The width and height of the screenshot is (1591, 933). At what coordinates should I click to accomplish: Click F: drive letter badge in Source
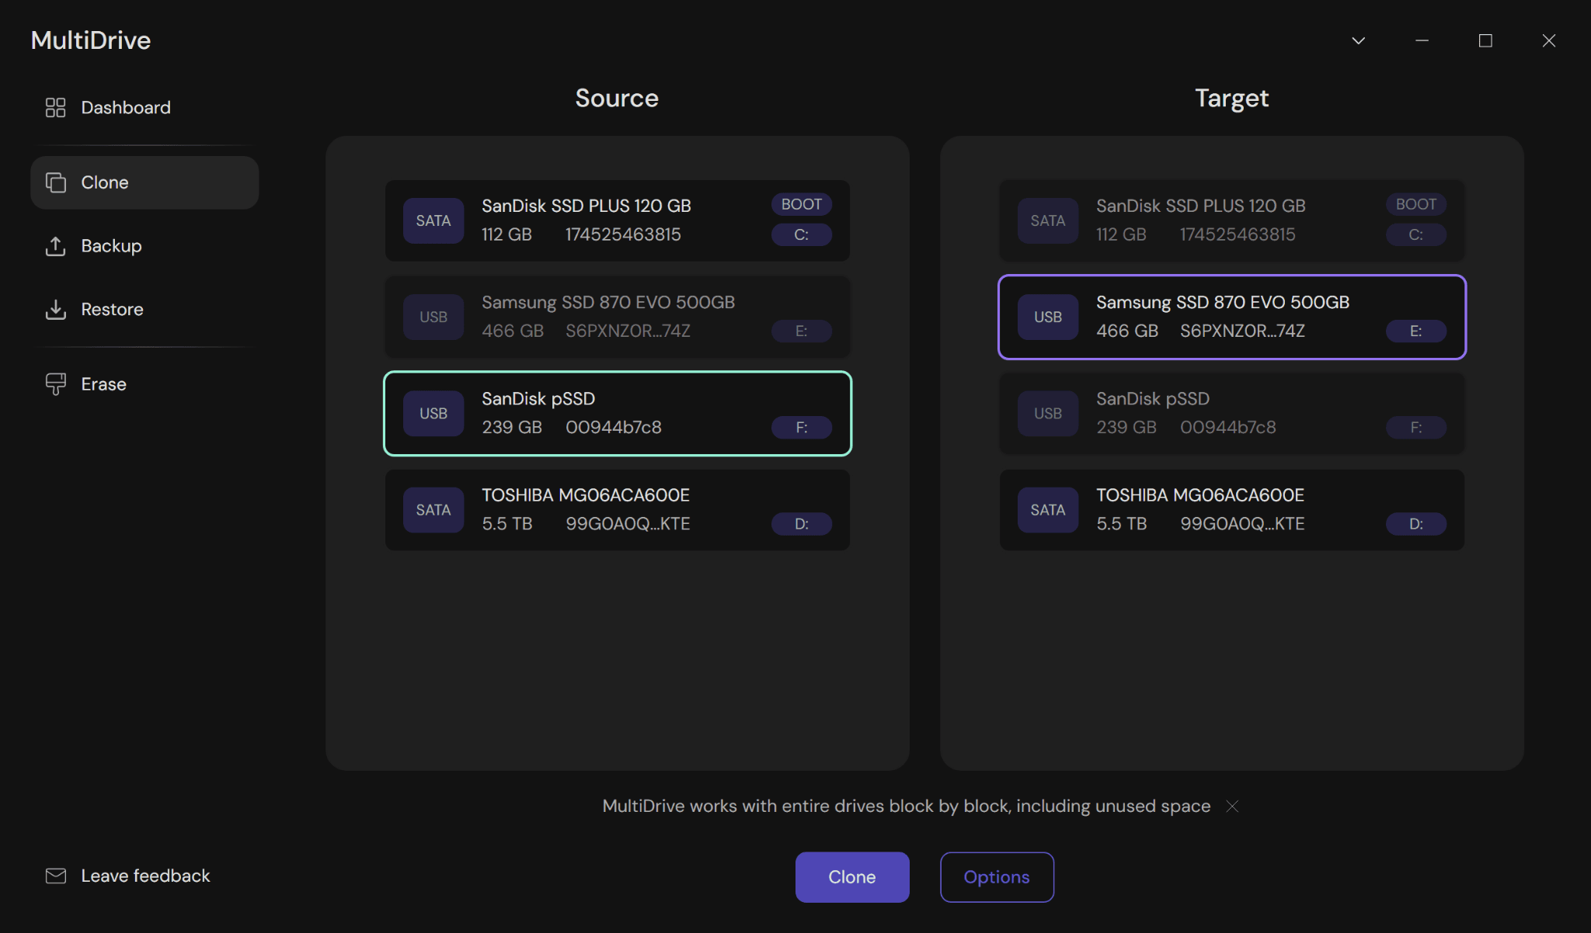click(x=802, y=428)
